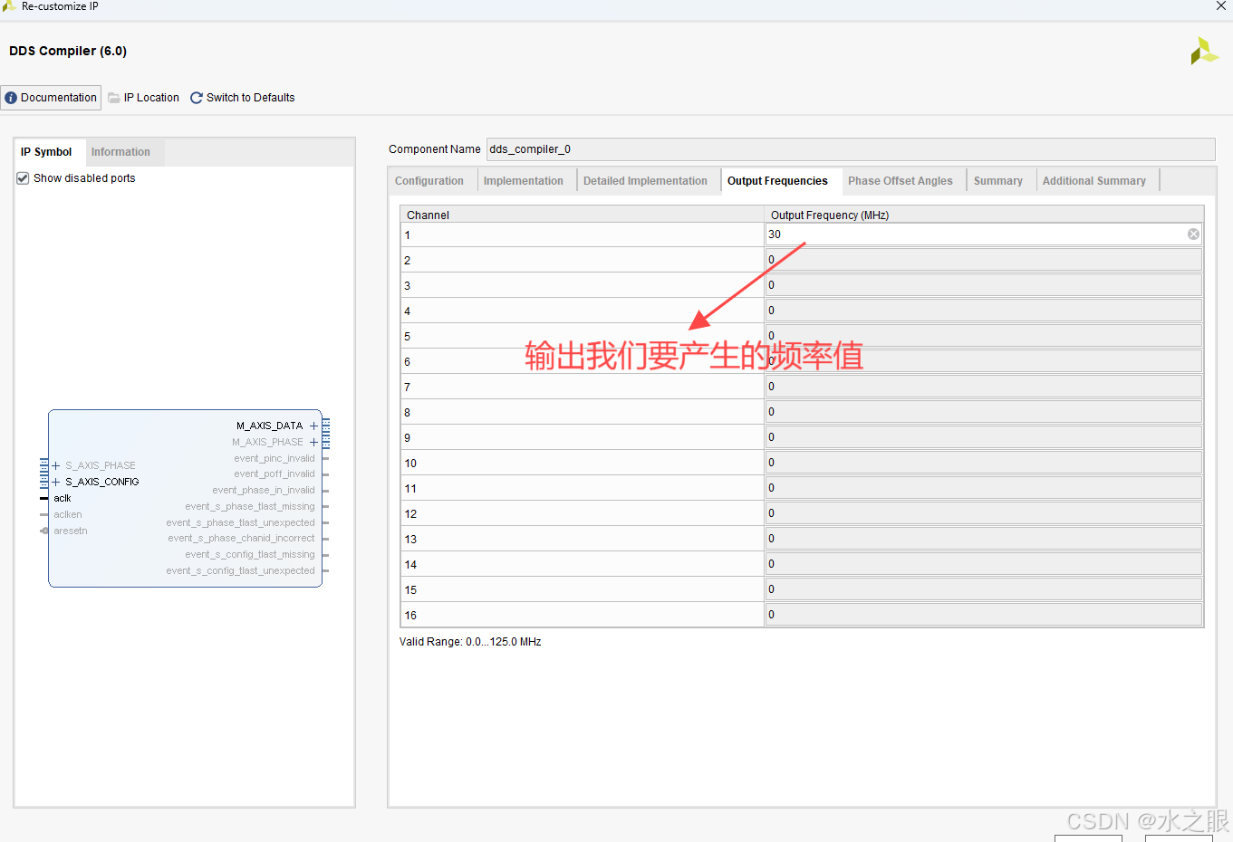Click the channel 12 output frequency field

tap(984, 513)
